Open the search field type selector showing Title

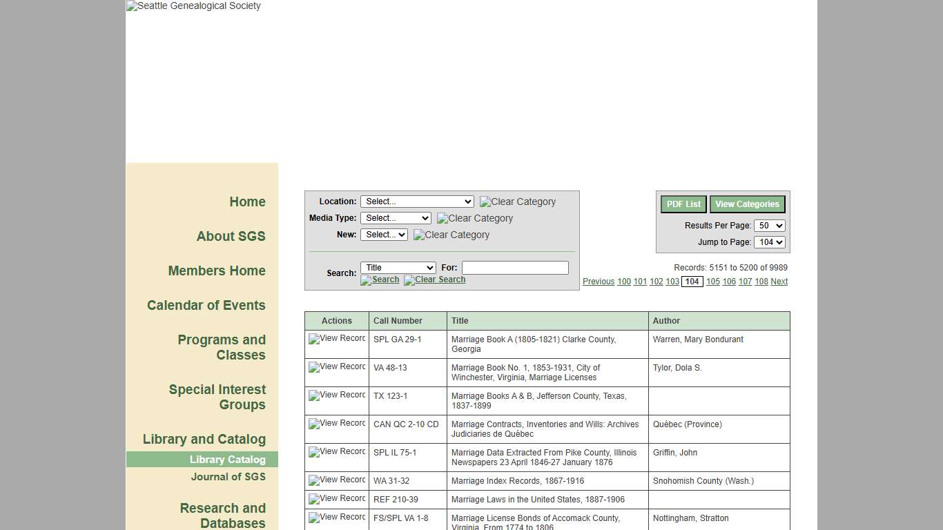click(x=398, y=267)
